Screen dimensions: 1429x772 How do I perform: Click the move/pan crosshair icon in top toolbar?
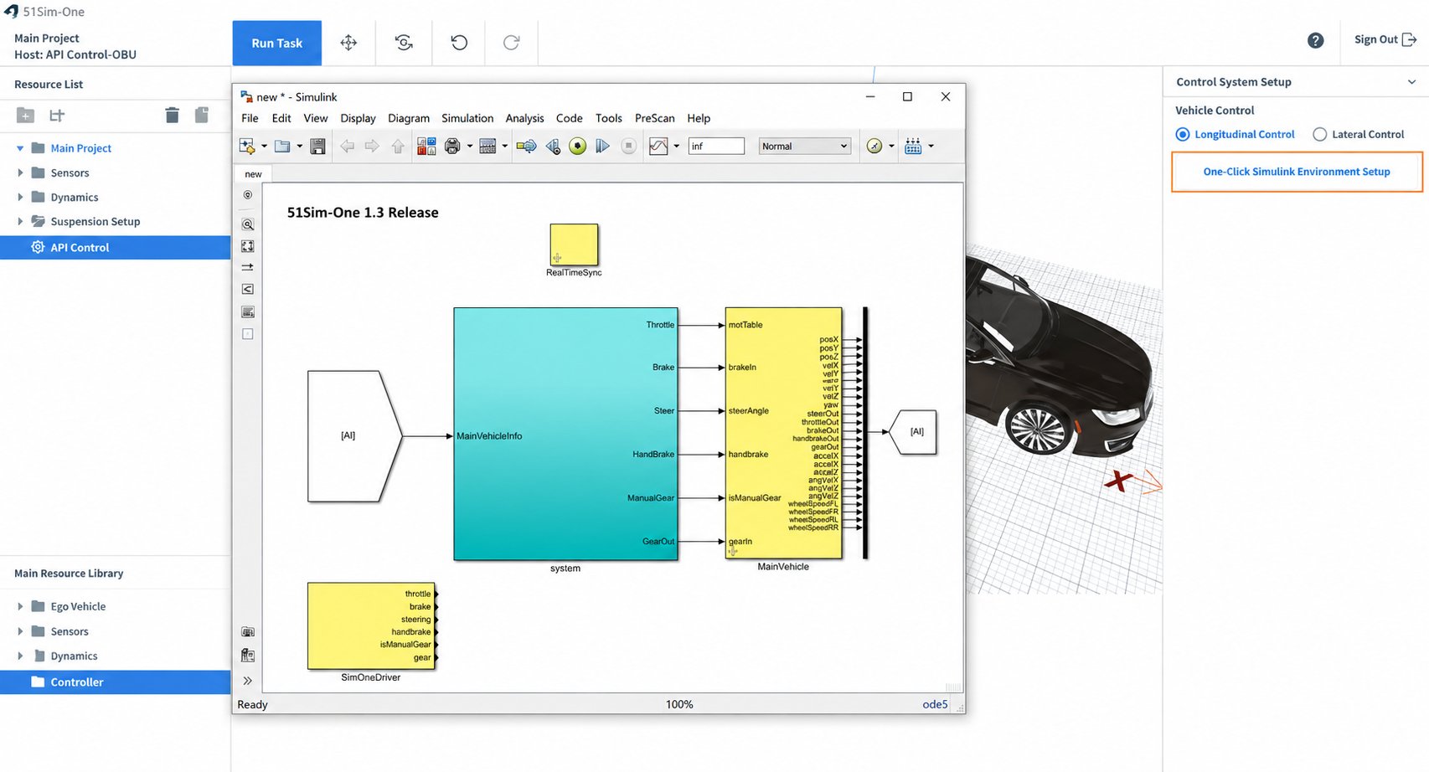[x=348, y=43]
